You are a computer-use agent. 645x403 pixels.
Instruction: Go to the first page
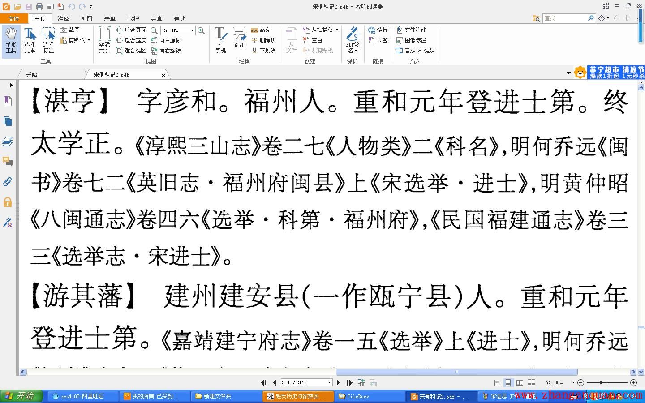pyautogui.click(x=263, y=382)
